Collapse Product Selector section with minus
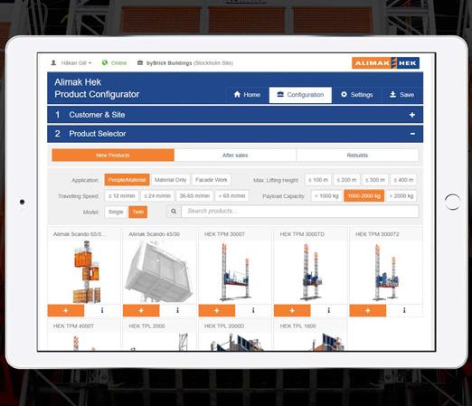 point(412,134)
